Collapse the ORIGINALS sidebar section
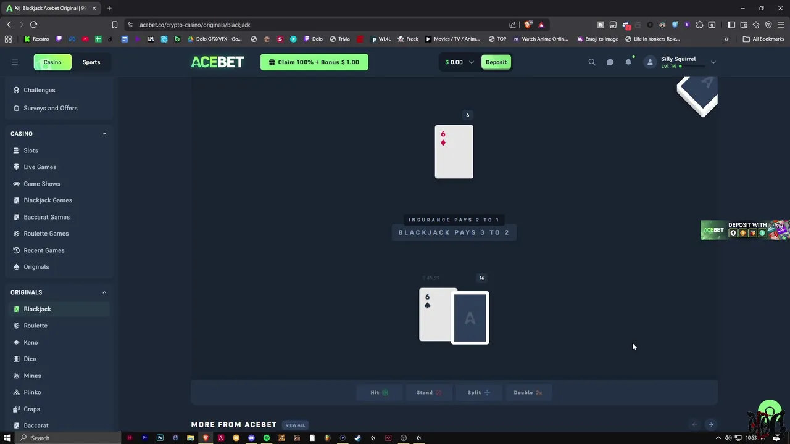Image resolution: width=790 pixels, height=444 pixels. pyautogui.click(x=104, y=292)
